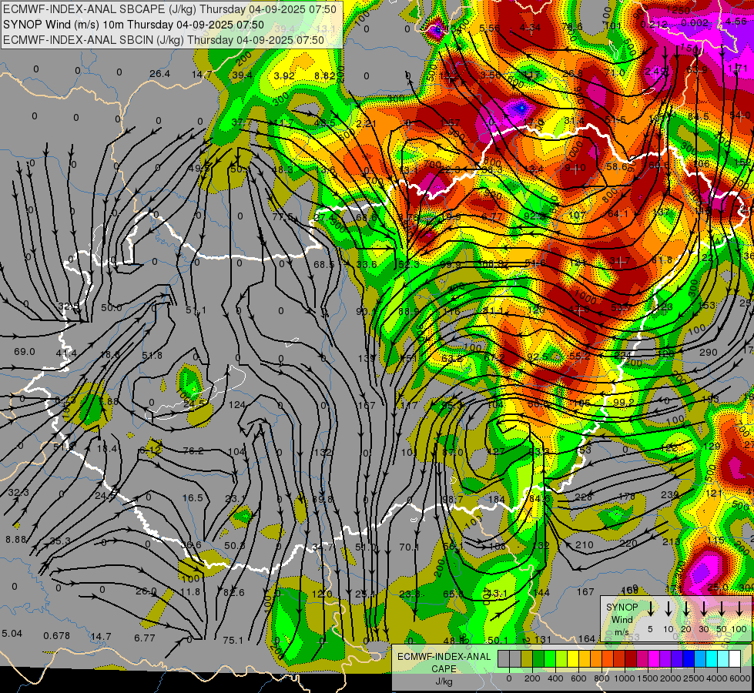The image size is (754, 693).
Task: Select the 51.8 map value
Action: point(152,356)
